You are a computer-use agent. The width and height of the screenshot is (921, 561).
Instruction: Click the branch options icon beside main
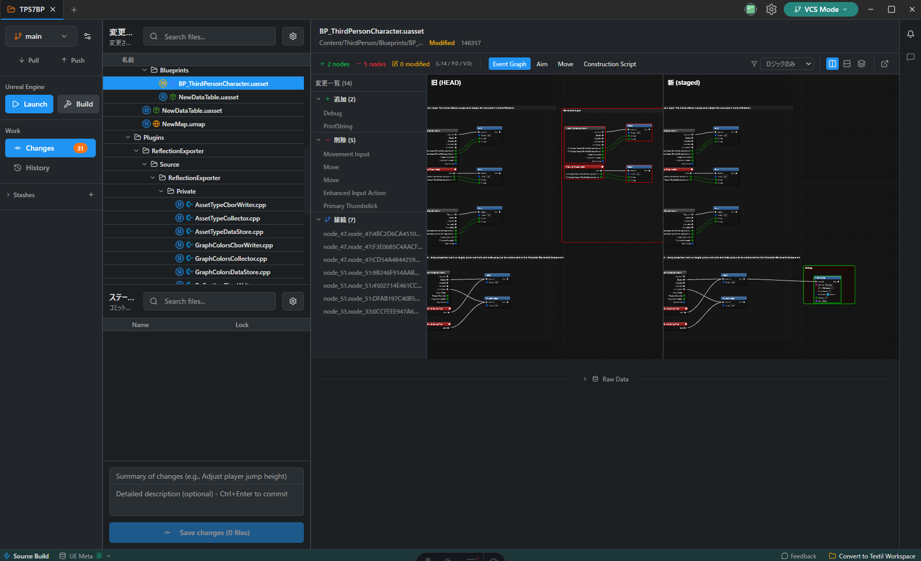click(87, 36)
